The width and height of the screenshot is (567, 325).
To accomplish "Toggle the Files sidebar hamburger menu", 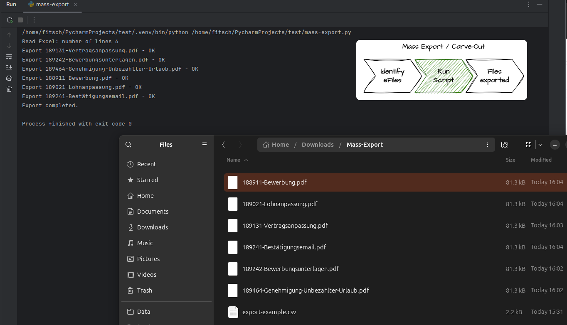I will click(x=204, y=144).
